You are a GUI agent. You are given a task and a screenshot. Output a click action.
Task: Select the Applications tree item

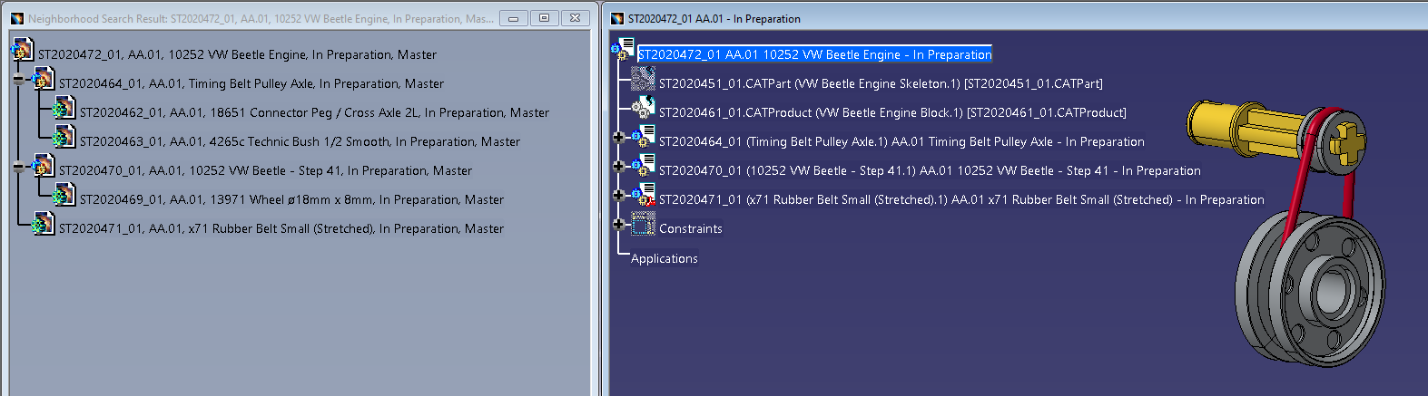coord(664,258)
